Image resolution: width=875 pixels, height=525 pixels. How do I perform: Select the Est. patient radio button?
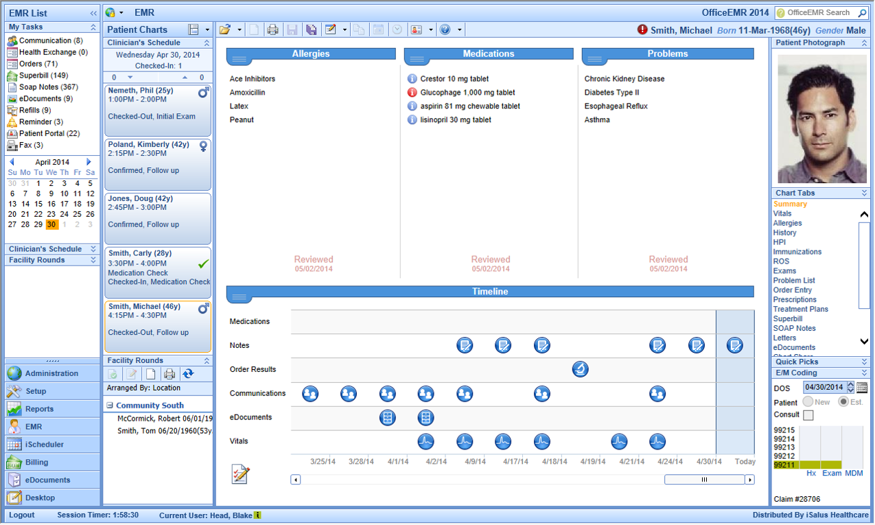tap(843, 401)
